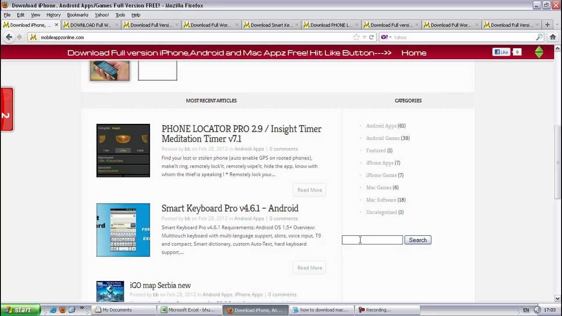The width and height of the screenshot is (562, 316).
Task: Open the Yahoo! menu
Action: point(102,15)
